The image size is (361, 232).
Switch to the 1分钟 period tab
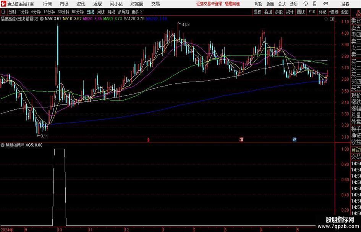[24, 12]
